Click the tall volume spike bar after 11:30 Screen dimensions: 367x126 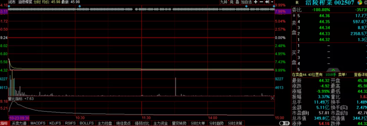pyautogui.click(x=175, y=86)
